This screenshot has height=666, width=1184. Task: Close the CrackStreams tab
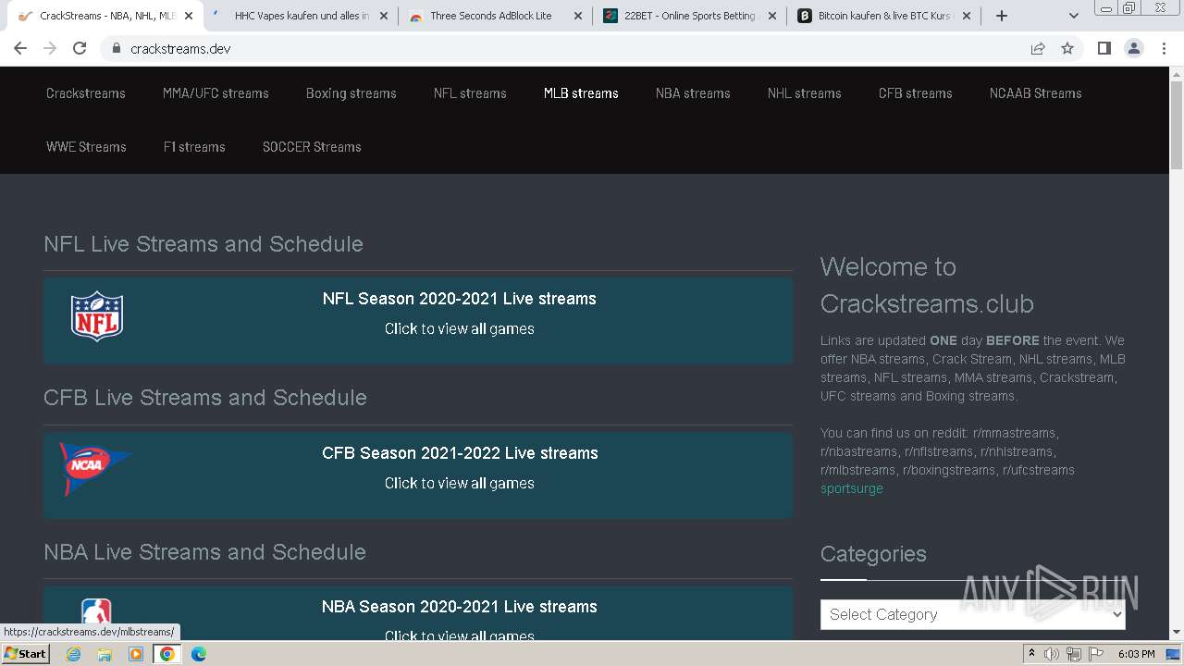click(x=188, y=16)
